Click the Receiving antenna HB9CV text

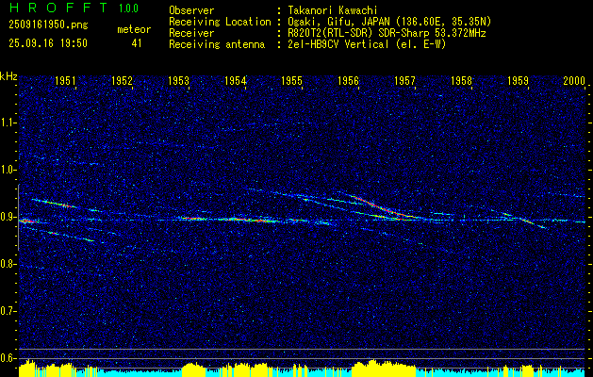click(x=307, y=44)
